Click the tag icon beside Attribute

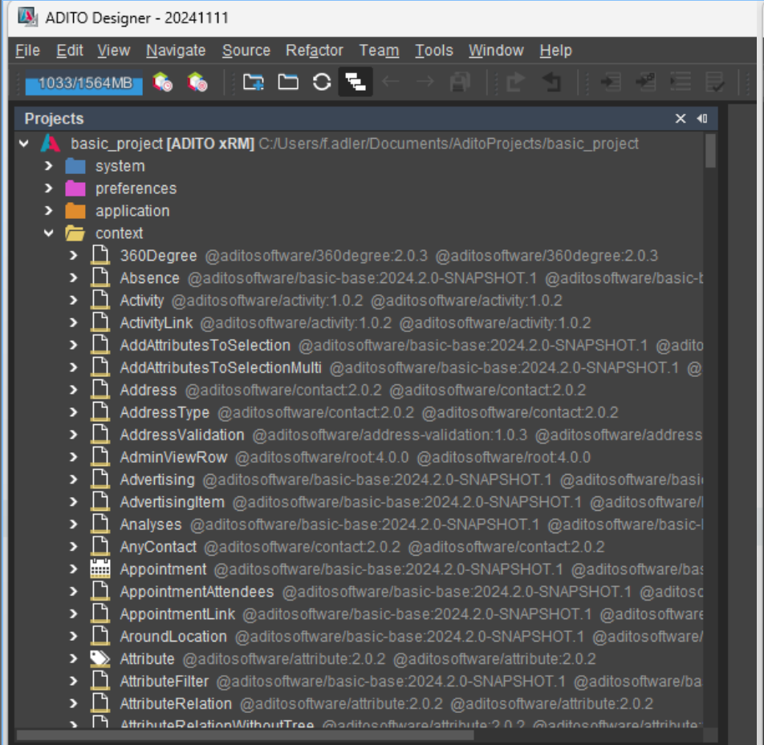click(x=100, y=658)
